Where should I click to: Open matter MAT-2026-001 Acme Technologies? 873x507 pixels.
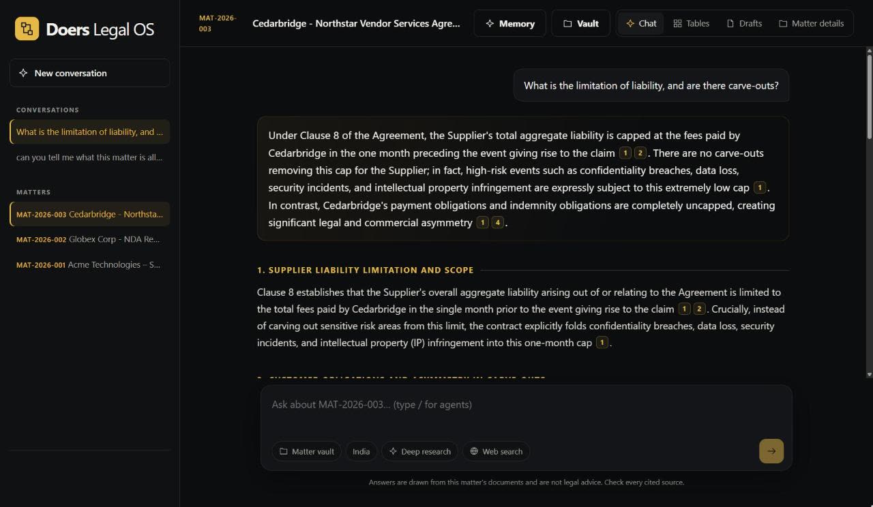pos(89,264)
